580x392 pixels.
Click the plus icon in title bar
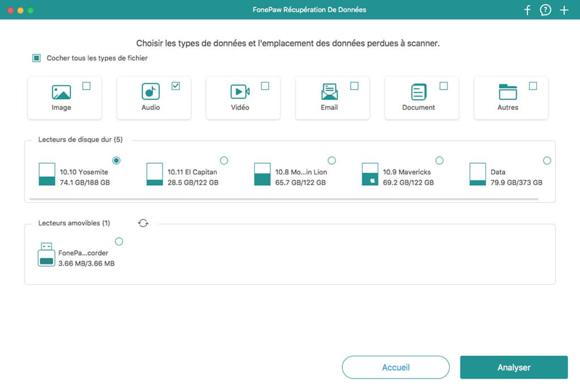pyautogui.click(x=564, y=10)
